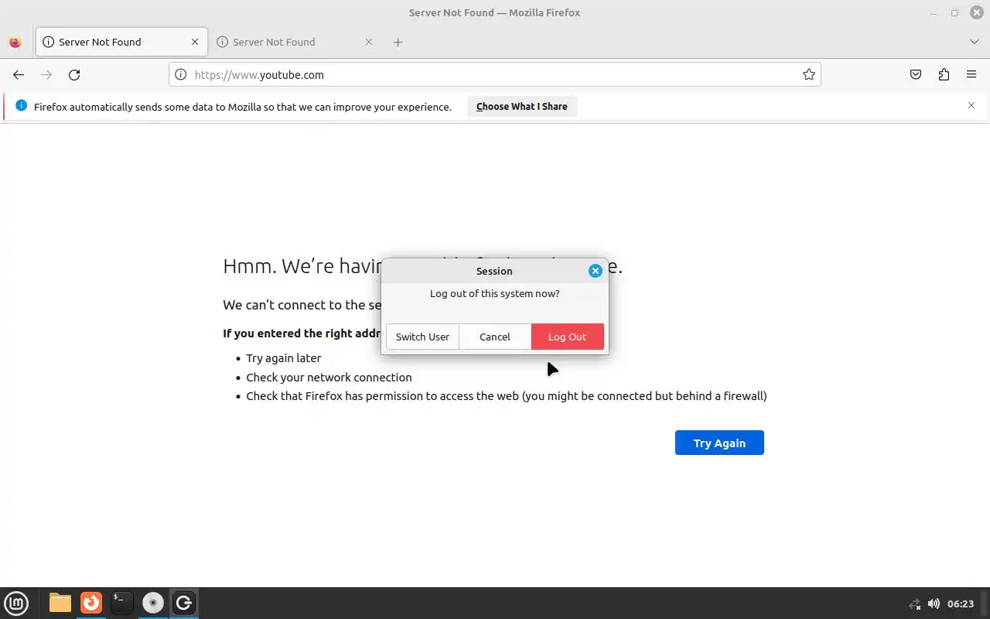Open the Files folder icon in the taskbar
Screen dimensions: 990x619
[60, 603]
